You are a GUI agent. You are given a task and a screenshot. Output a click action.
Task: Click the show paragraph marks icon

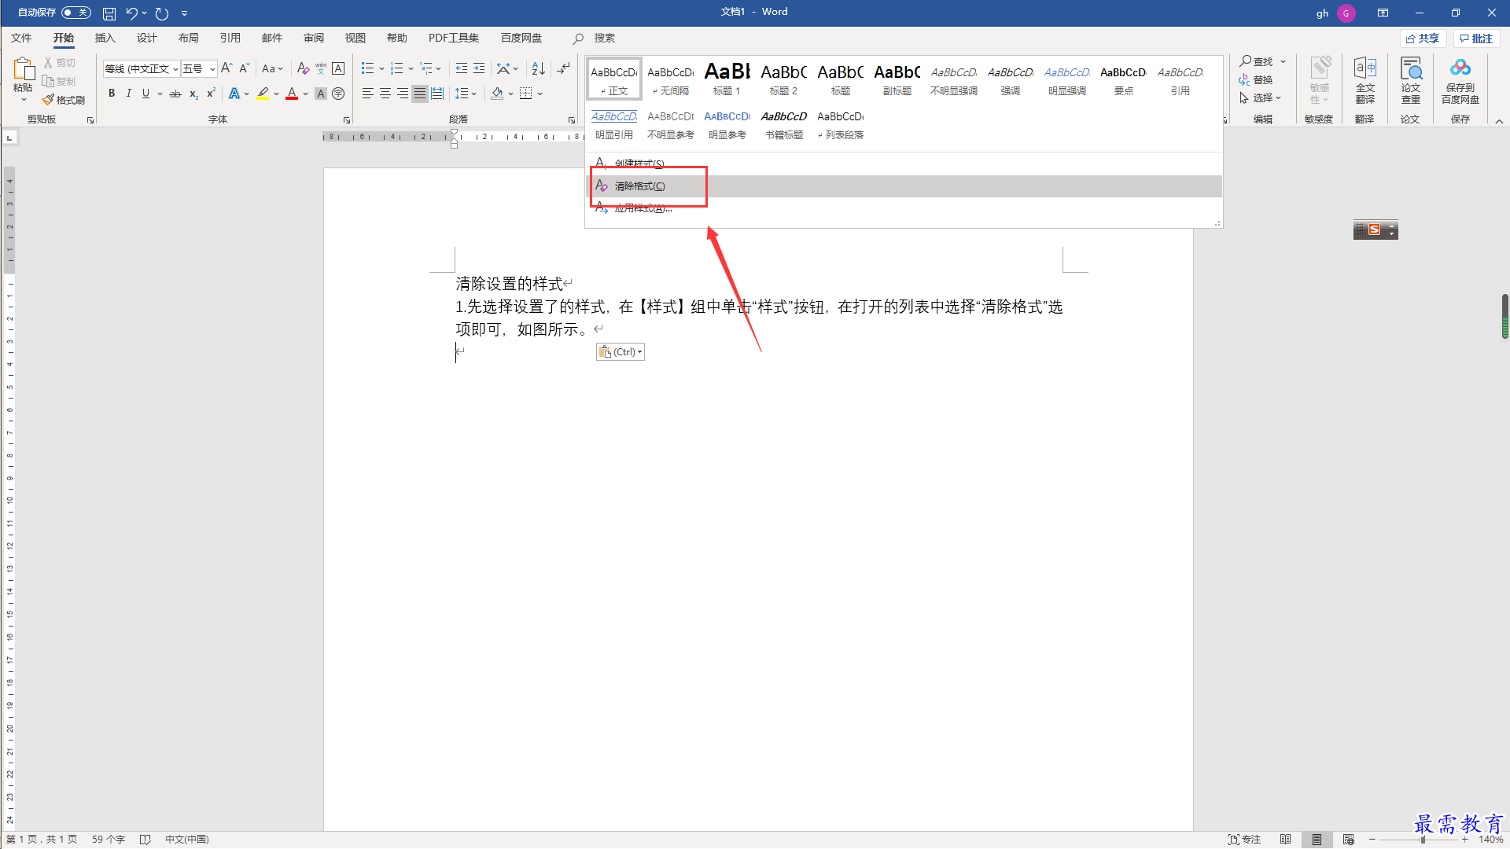pyautogui.click(x=563, y=68)
